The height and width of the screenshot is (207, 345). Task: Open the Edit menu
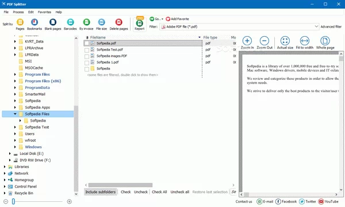(x=31, y=12)
